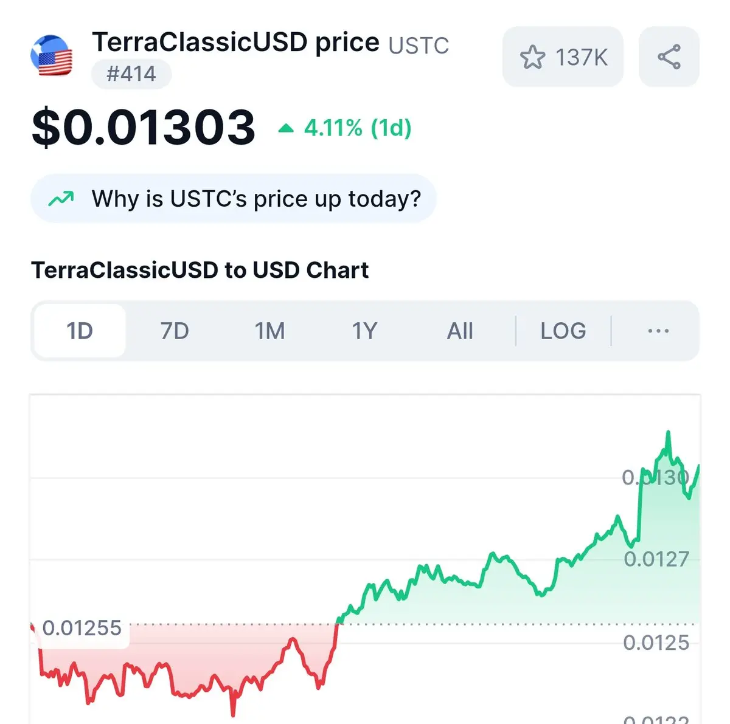This screenshot has width=730, height=724.
Task: Click the lowest dip on the red chart line
Action: click(232, 714)
